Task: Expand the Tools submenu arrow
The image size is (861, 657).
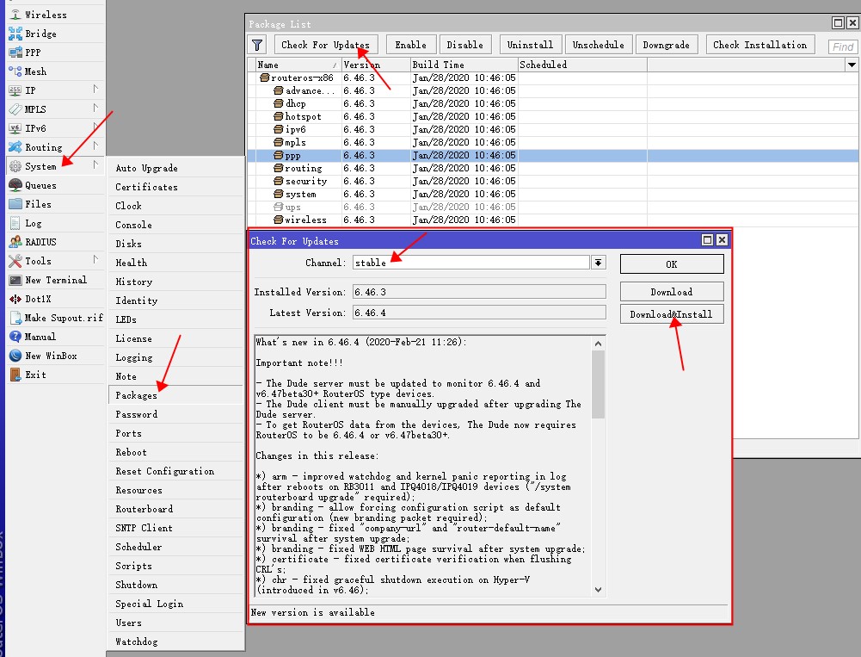Action: point(95,259)
